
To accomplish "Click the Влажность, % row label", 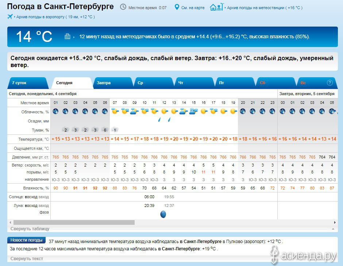I will pos(36,188).
